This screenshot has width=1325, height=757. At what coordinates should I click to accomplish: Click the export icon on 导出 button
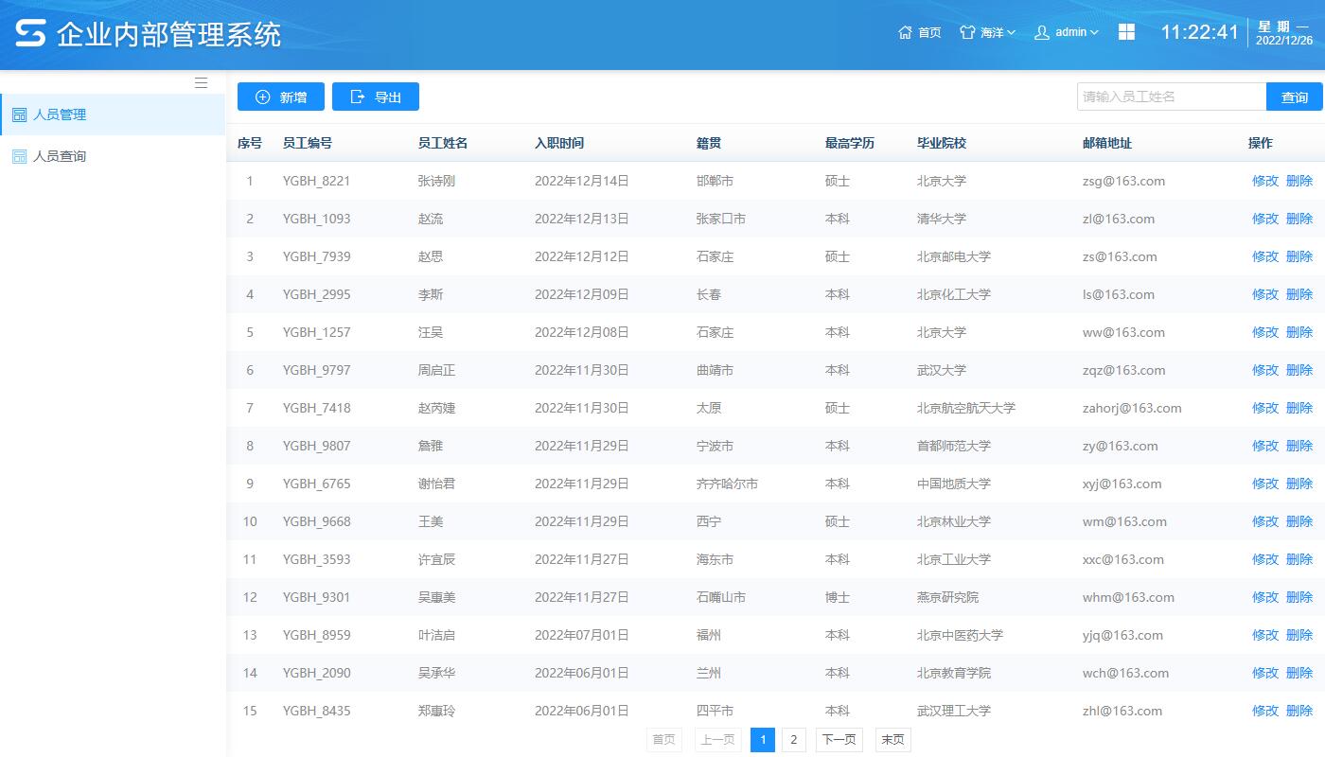point(357,96)
